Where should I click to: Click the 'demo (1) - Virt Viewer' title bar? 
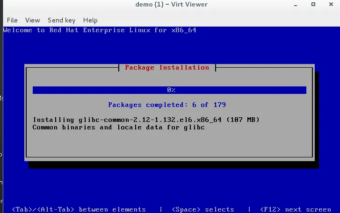click(x=171, y=4)
